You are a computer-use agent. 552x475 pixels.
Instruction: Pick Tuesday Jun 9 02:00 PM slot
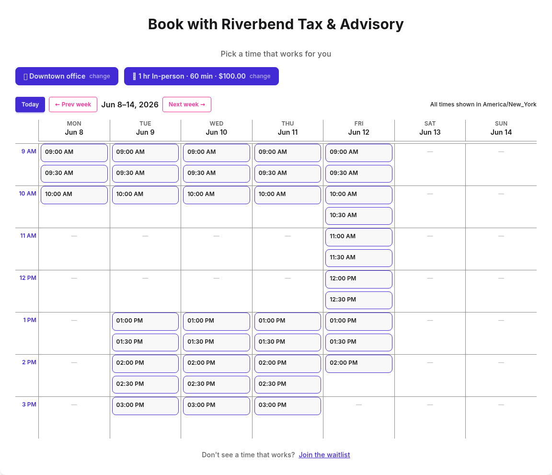(x=145, y=364)
